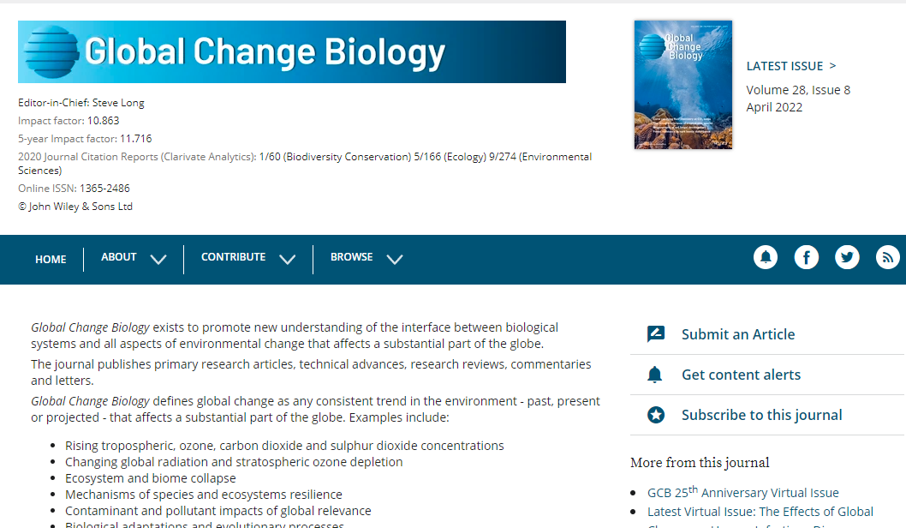Go to the HOME menu item
Image resolution: width=906 pixels, height=528 pixels.
[51, 259]
